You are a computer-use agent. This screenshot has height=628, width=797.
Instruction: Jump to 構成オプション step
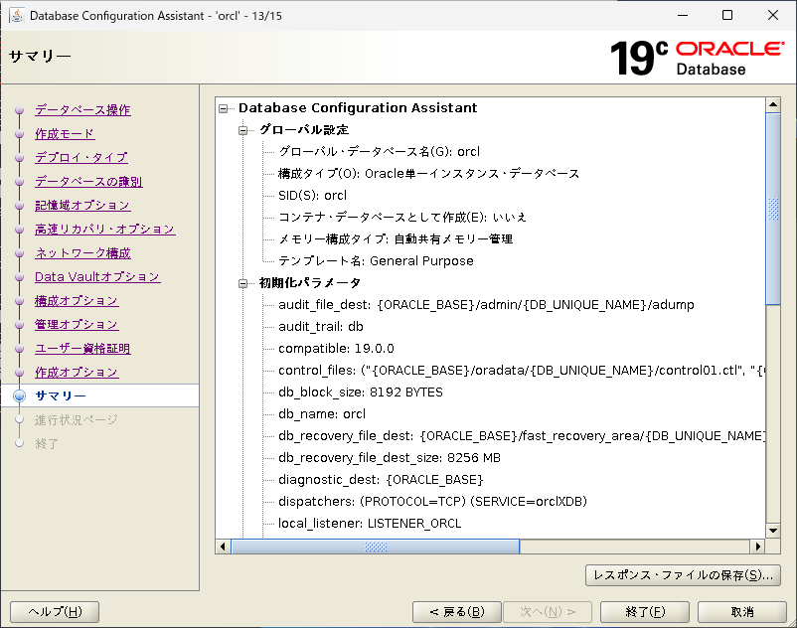click(77, 301)
